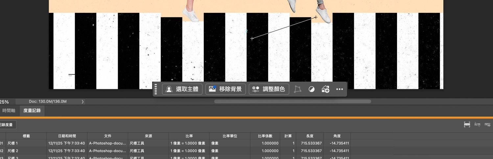Click the 文件 (Document) column header
The width and height of the screenshot is (493, 159).
108,136
